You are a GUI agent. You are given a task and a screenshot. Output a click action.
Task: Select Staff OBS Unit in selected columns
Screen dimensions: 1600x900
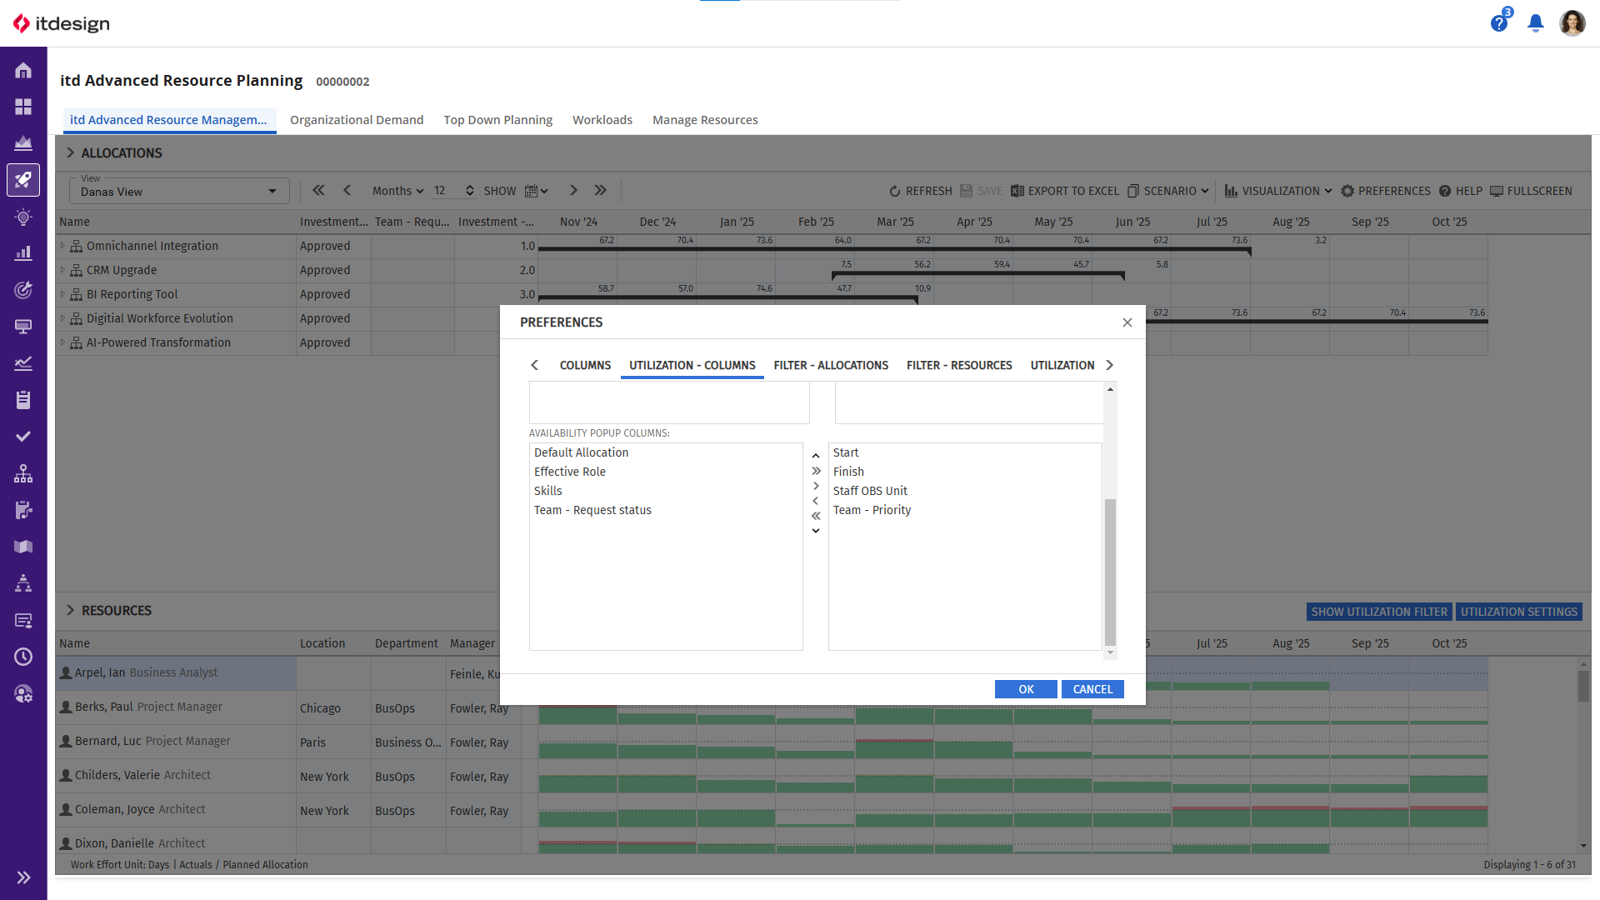click(965, 491)
